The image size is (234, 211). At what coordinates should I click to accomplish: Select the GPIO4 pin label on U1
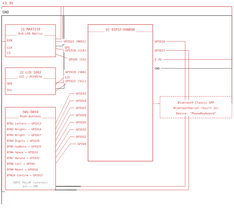82,144
